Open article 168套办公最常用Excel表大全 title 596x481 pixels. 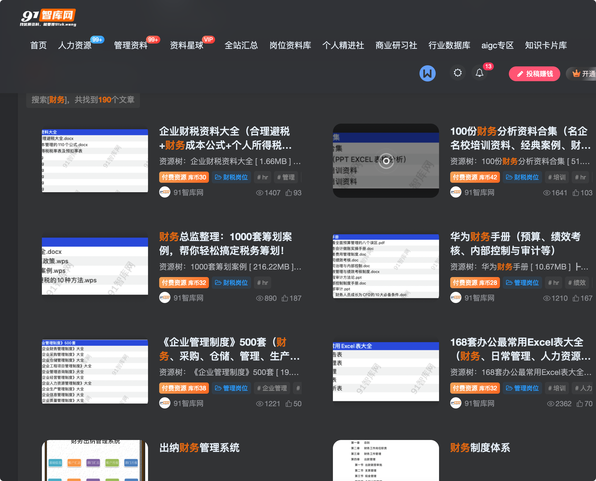pyautogui.click(x=520, y=349)
